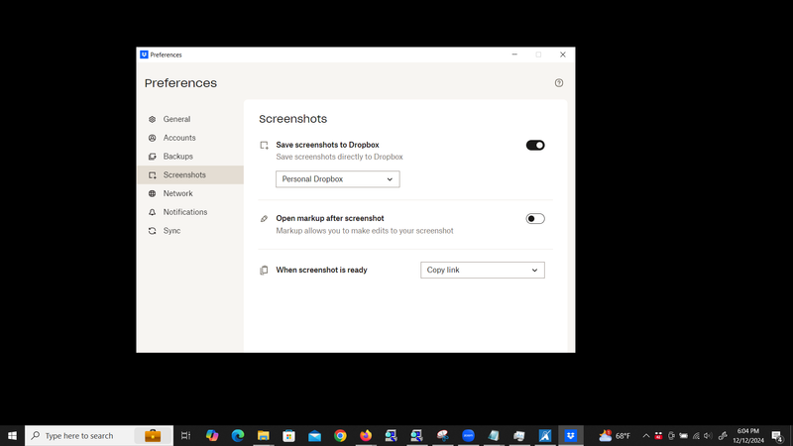793x446 pixels.
Task: Launch Copilot from the taskbar
Action: pyautogui.click(x=212, y=435)
